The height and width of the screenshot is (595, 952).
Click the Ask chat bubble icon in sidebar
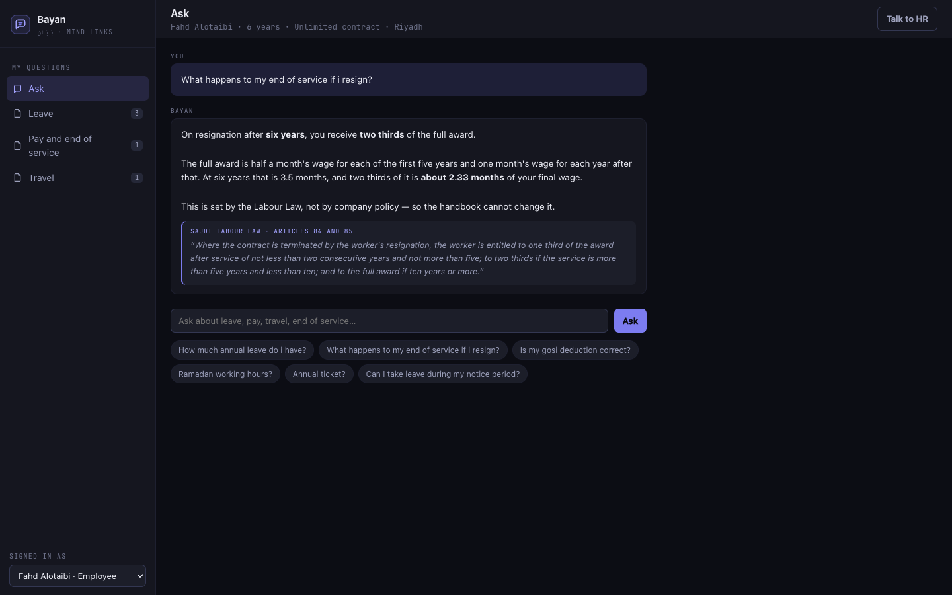pos(18,89)
